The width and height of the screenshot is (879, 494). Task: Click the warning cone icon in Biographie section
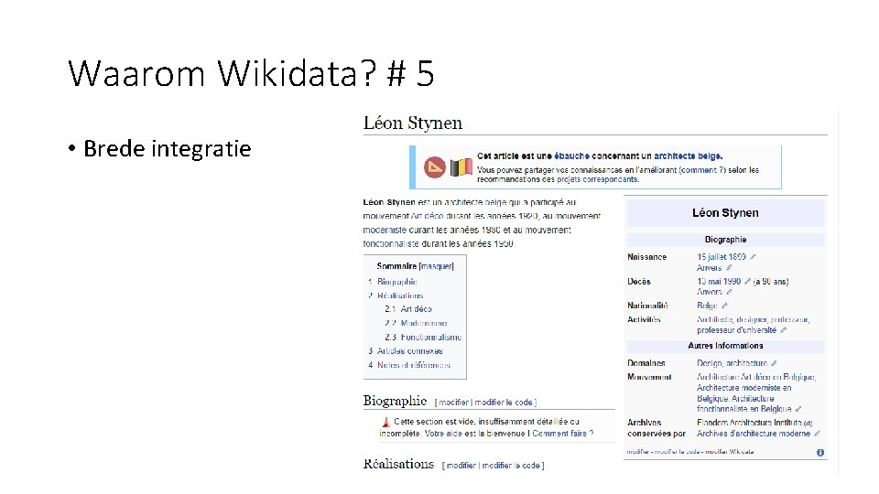coord(385,422)
